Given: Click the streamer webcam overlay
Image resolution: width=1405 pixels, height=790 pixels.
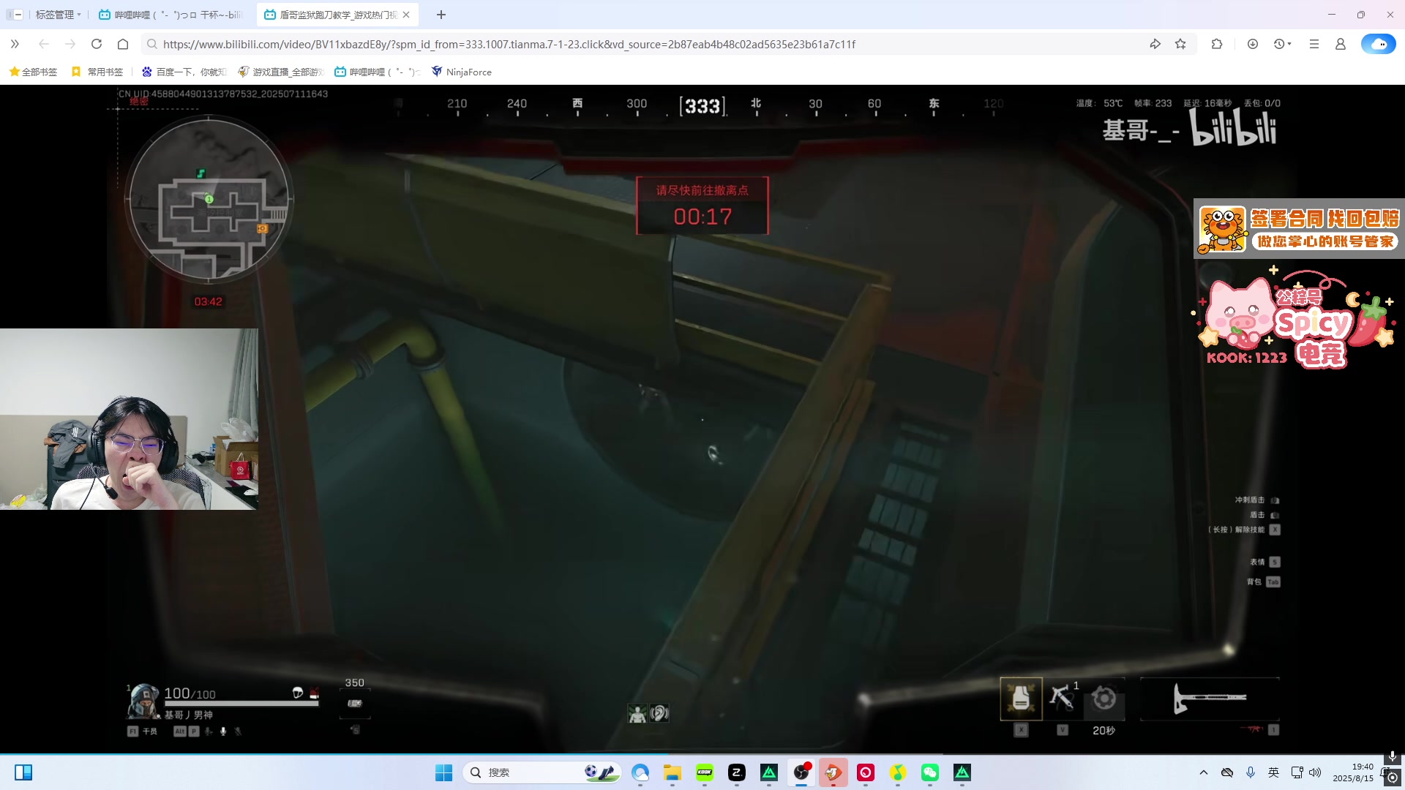Looking at the screenshot, I should coord(129,419).
